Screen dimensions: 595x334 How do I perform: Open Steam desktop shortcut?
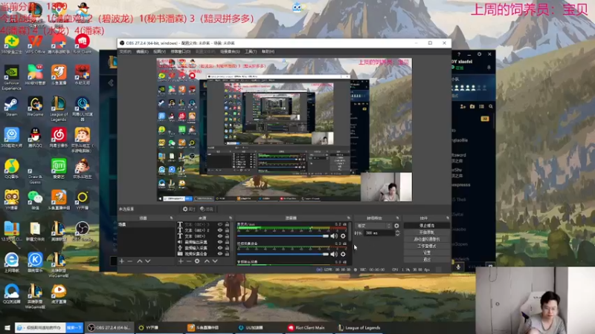tap(11, 107)
